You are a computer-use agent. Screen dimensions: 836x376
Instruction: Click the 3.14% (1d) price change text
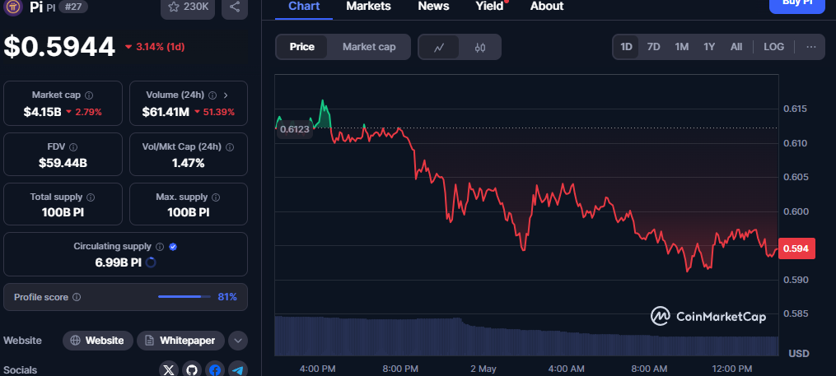pos(160,47)
